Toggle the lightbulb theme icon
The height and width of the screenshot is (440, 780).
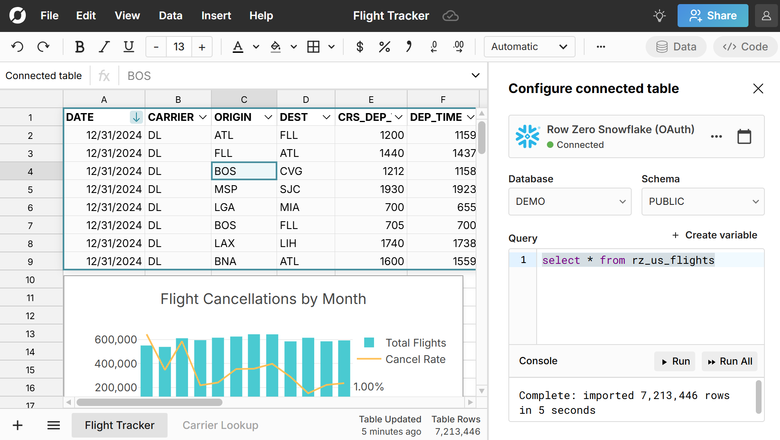[x=659, y=16]
